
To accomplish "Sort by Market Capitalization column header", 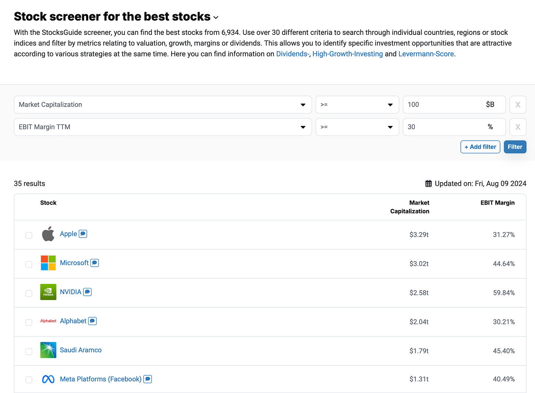I will point(410,207).
